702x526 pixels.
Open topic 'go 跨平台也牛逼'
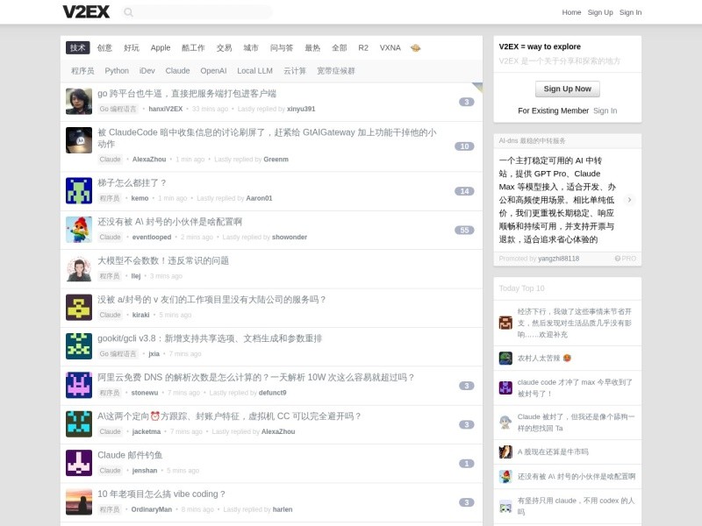187,94
